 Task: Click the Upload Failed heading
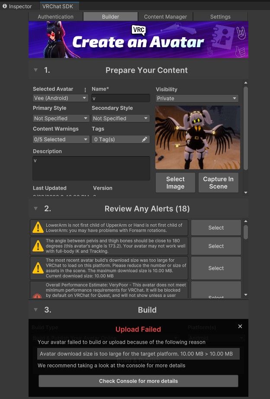[138, 329]
